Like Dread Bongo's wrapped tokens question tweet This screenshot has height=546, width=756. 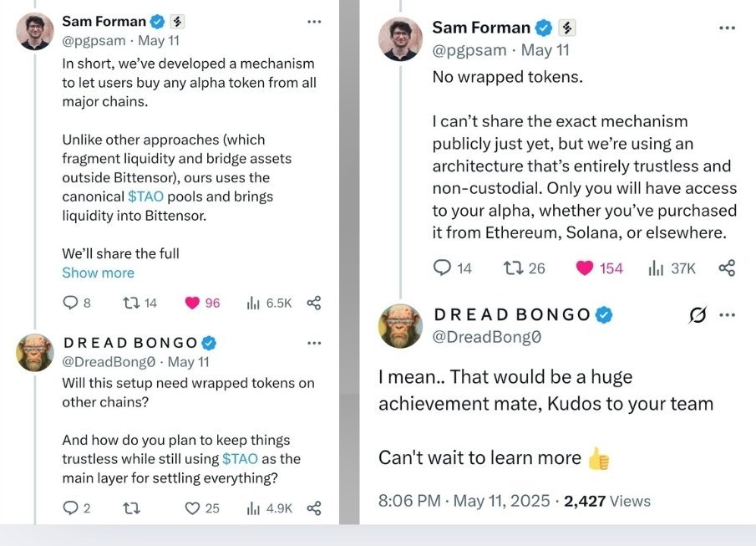(x=192, y=508)
